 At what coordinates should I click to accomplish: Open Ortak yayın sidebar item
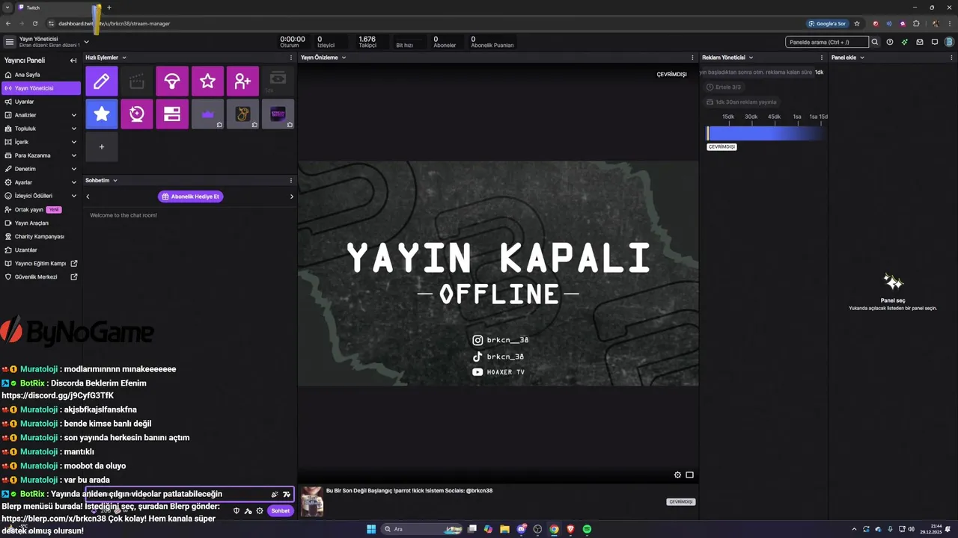click(40, 210)
